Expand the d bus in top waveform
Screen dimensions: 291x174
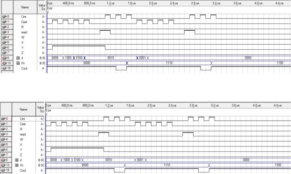(18, 58)
